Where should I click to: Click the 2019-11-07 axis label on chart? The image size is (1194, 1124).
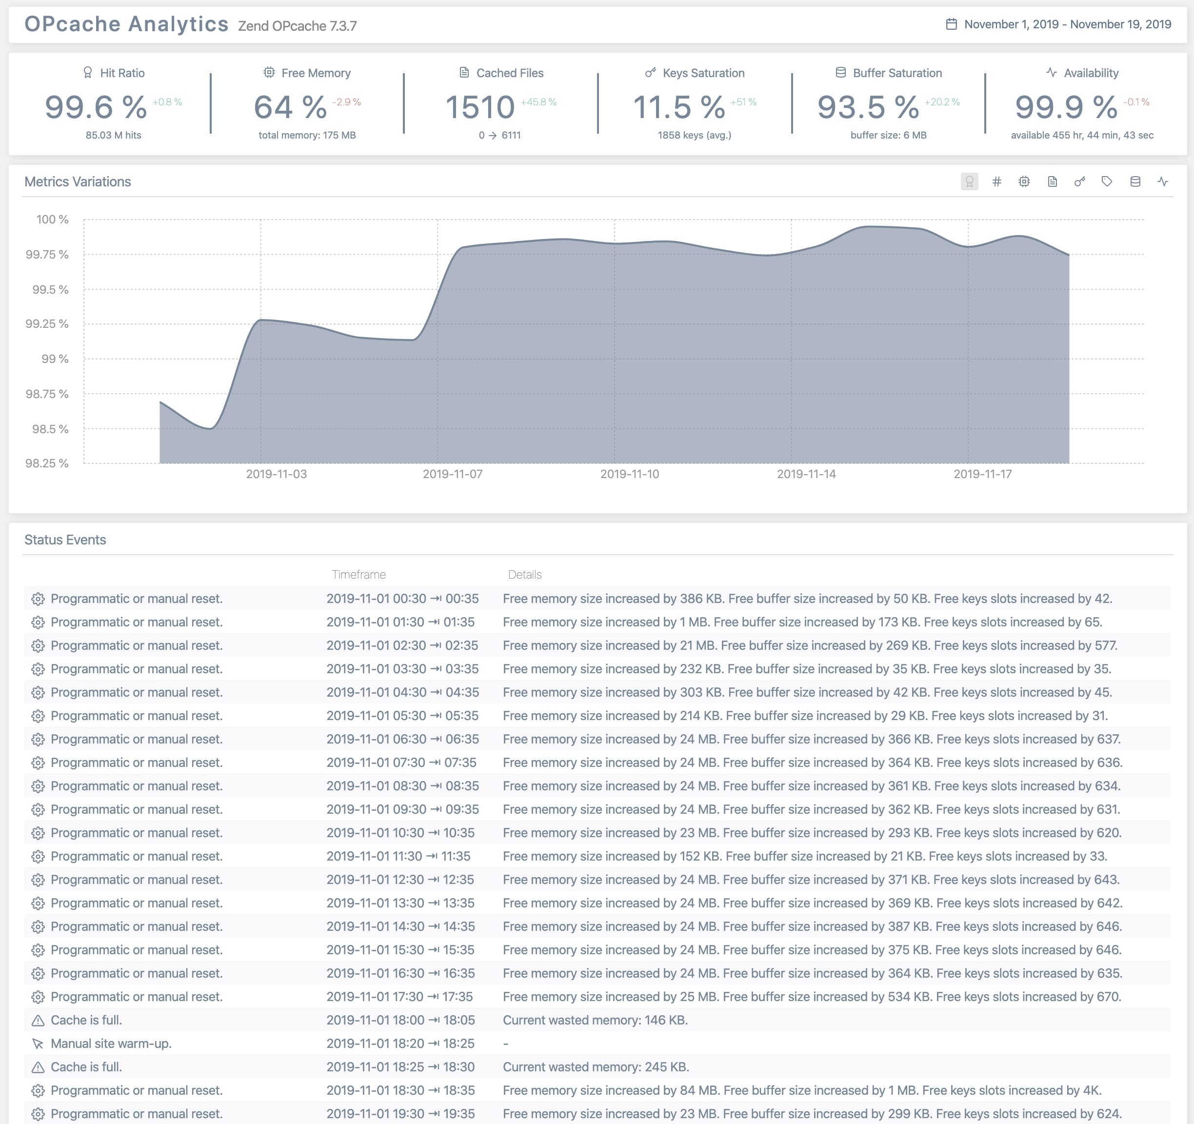[x=452, y=474]
